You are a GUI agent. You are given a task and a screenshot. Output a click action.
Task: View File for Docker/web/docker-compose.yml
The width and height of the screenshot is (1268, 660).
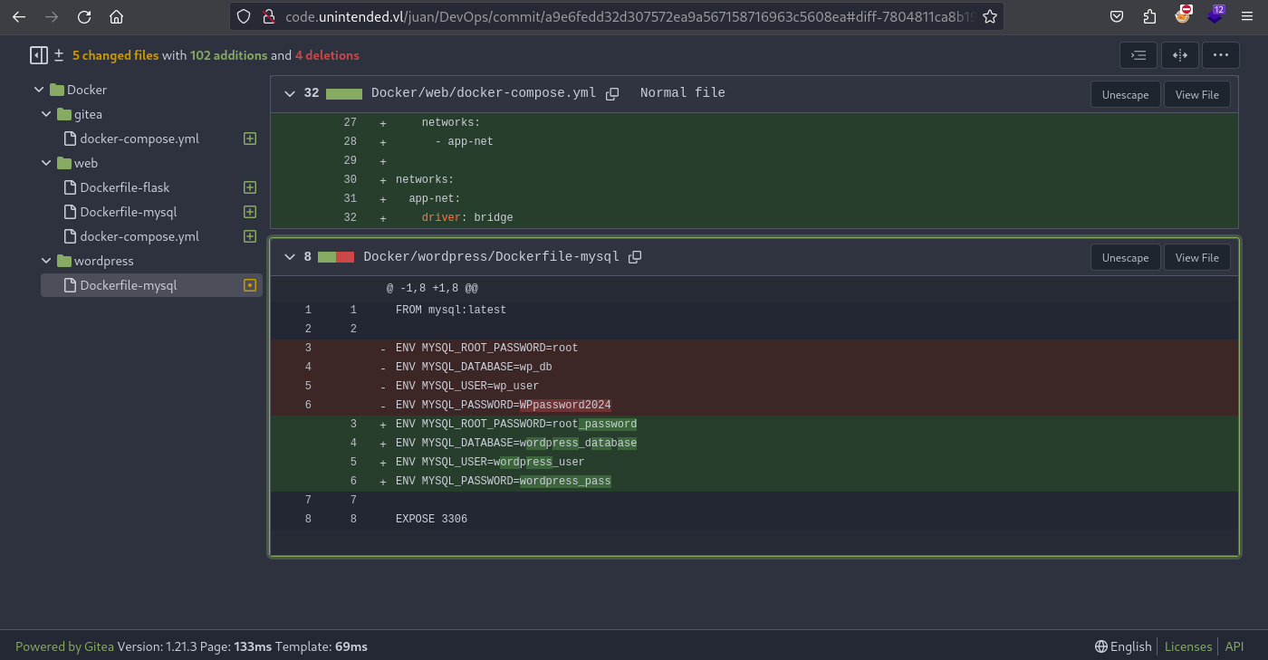[x=1196, y=94]
